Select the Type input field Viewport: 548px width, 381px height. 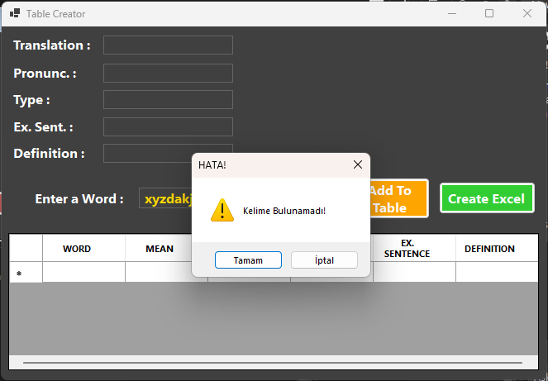tap(168, 100)
